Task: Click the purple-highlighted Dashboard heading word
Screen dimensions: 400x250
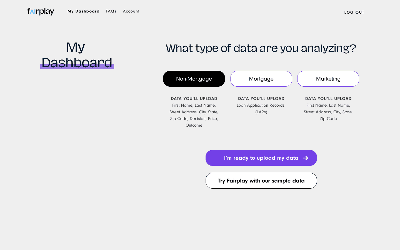Action: pos(77,62)
